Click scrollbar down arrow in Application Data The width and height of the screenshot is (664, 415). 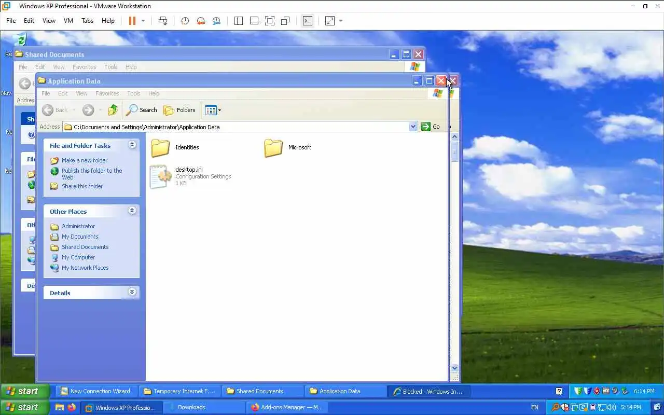[x=455, y=368]
